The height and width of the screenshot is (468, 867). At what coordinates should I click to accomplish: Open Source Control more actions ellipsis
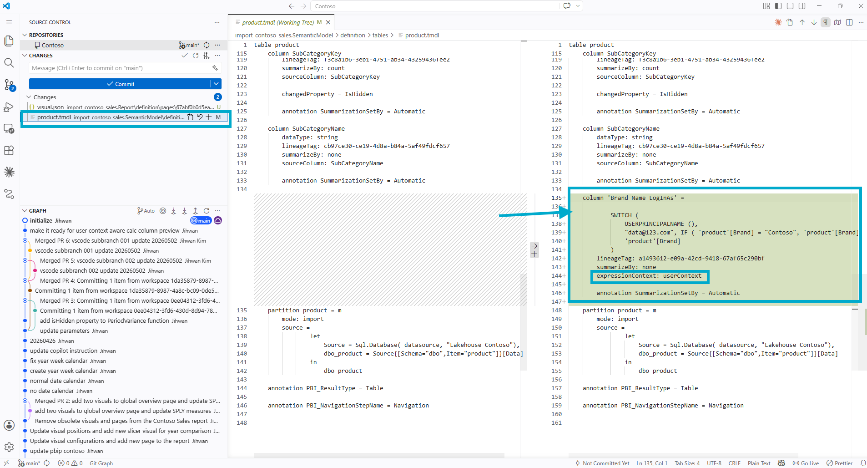217,22
